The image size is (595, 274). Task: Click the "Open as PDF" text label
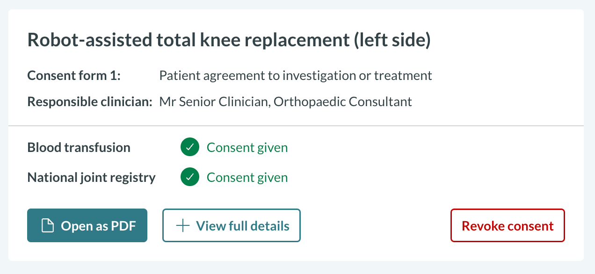tap(98, 226)
